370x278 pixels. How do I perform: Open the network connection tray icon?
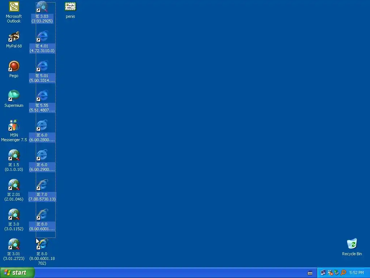coord(323,273)
